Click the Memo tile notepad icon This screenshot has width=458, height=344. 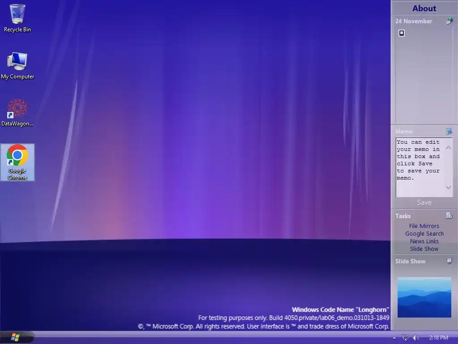[x=449, y=131]
